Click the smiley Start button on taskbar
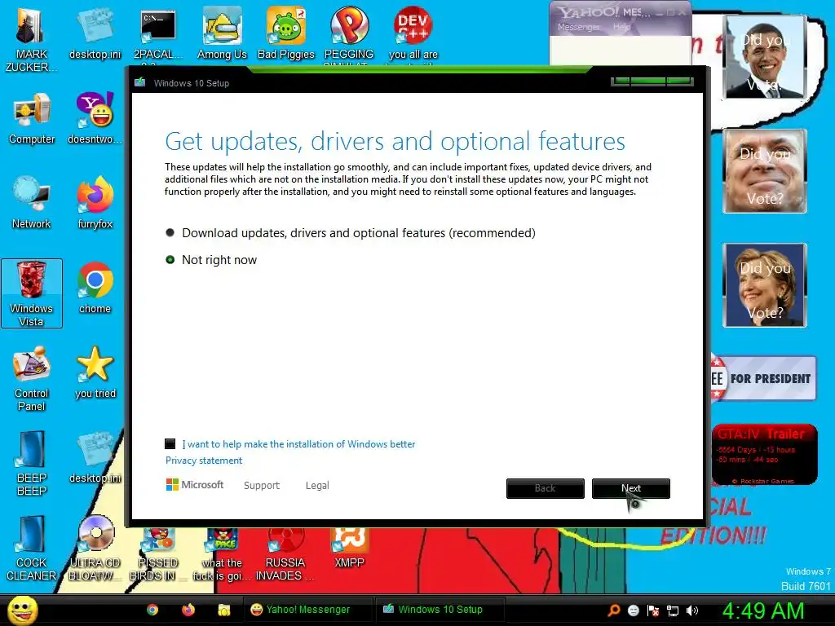This screenshot has height=626, width=835. [22, 610]
